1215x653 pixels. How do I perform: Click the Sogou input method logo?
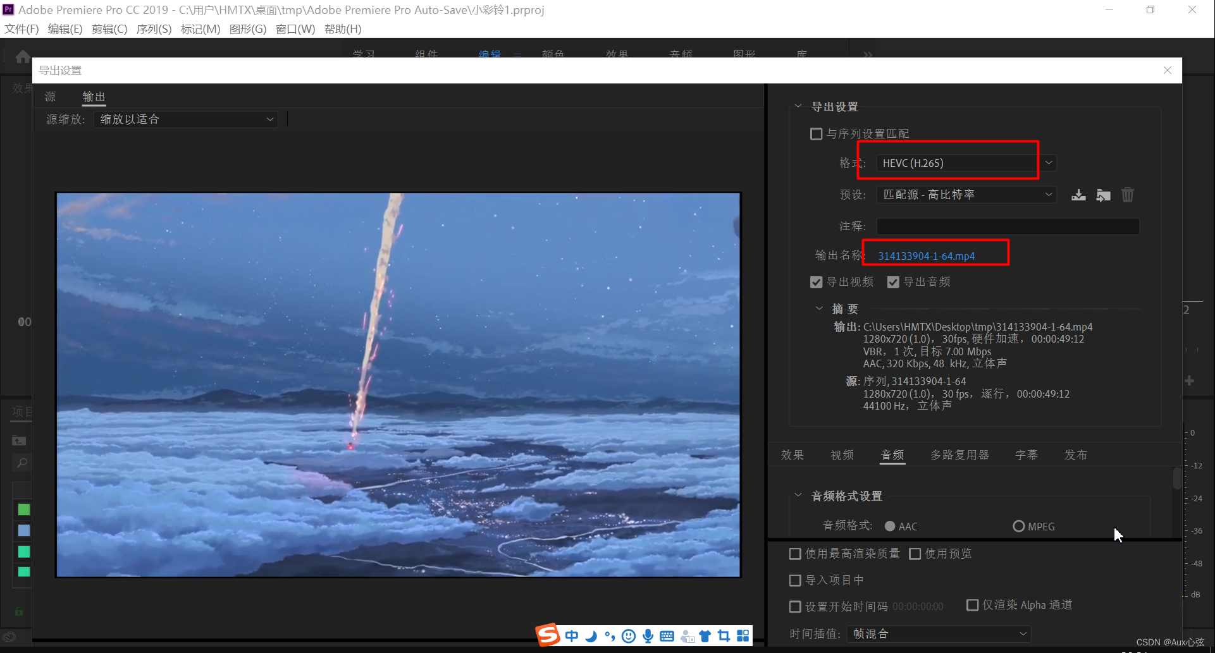click(548, 635)
